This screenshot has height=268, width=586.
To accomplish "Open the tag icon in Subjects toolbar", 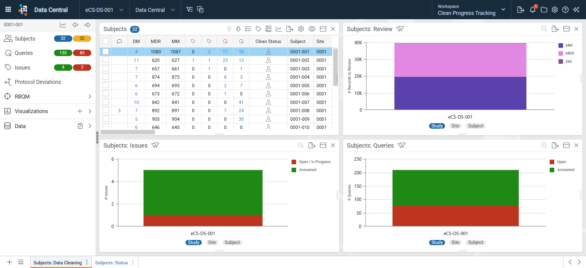I will (258, 29).
